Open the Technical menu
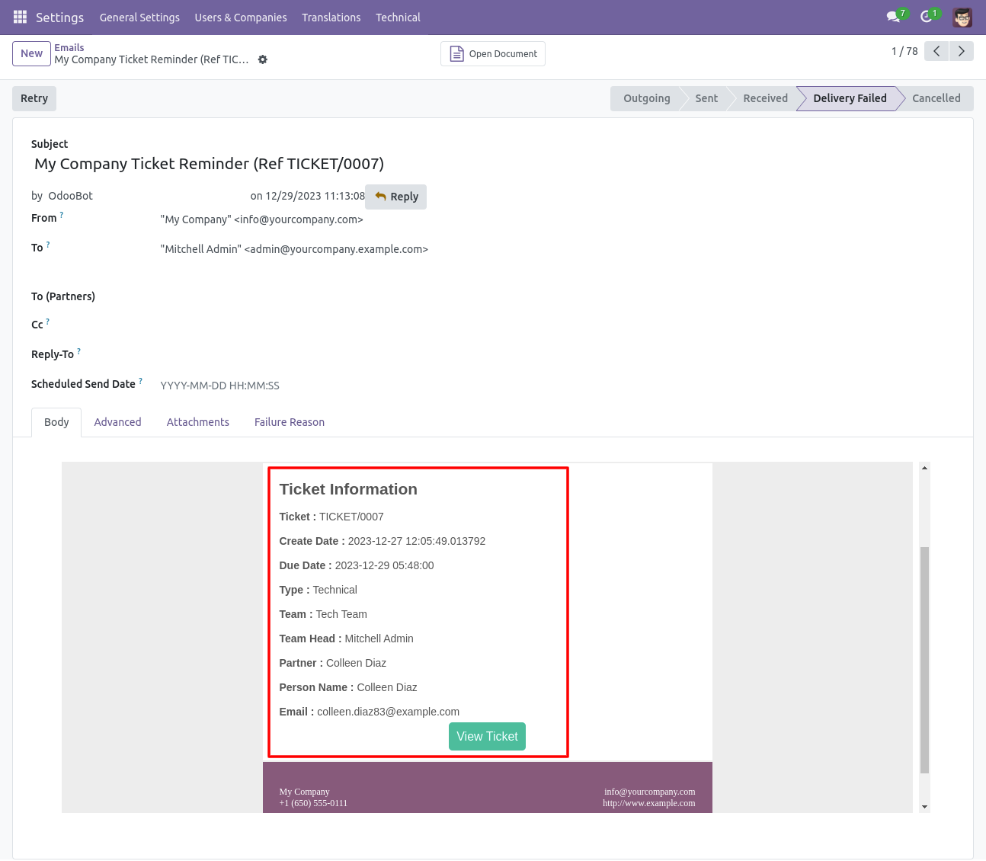 click(398, 17)
